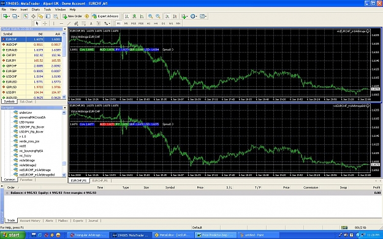Viewport: 383px width, 239px height.
Task: Toggle the Terminal window icon
Action: click(x=48, y=16)
